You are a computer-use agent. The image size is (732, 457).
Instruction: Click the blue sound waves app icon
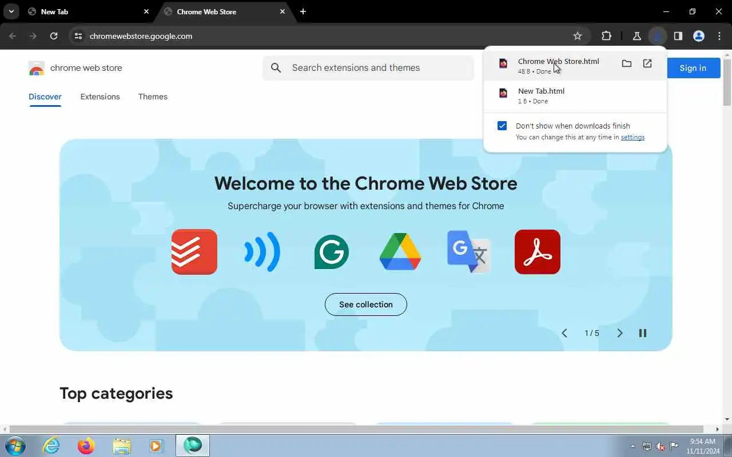click(262, 252)
